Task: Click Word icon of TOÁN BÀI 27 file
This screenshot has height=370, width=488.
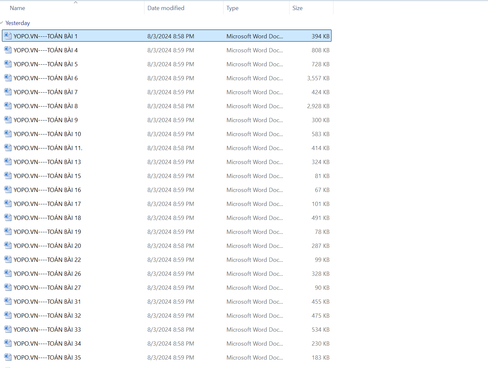Action: (x=8, y=287)
